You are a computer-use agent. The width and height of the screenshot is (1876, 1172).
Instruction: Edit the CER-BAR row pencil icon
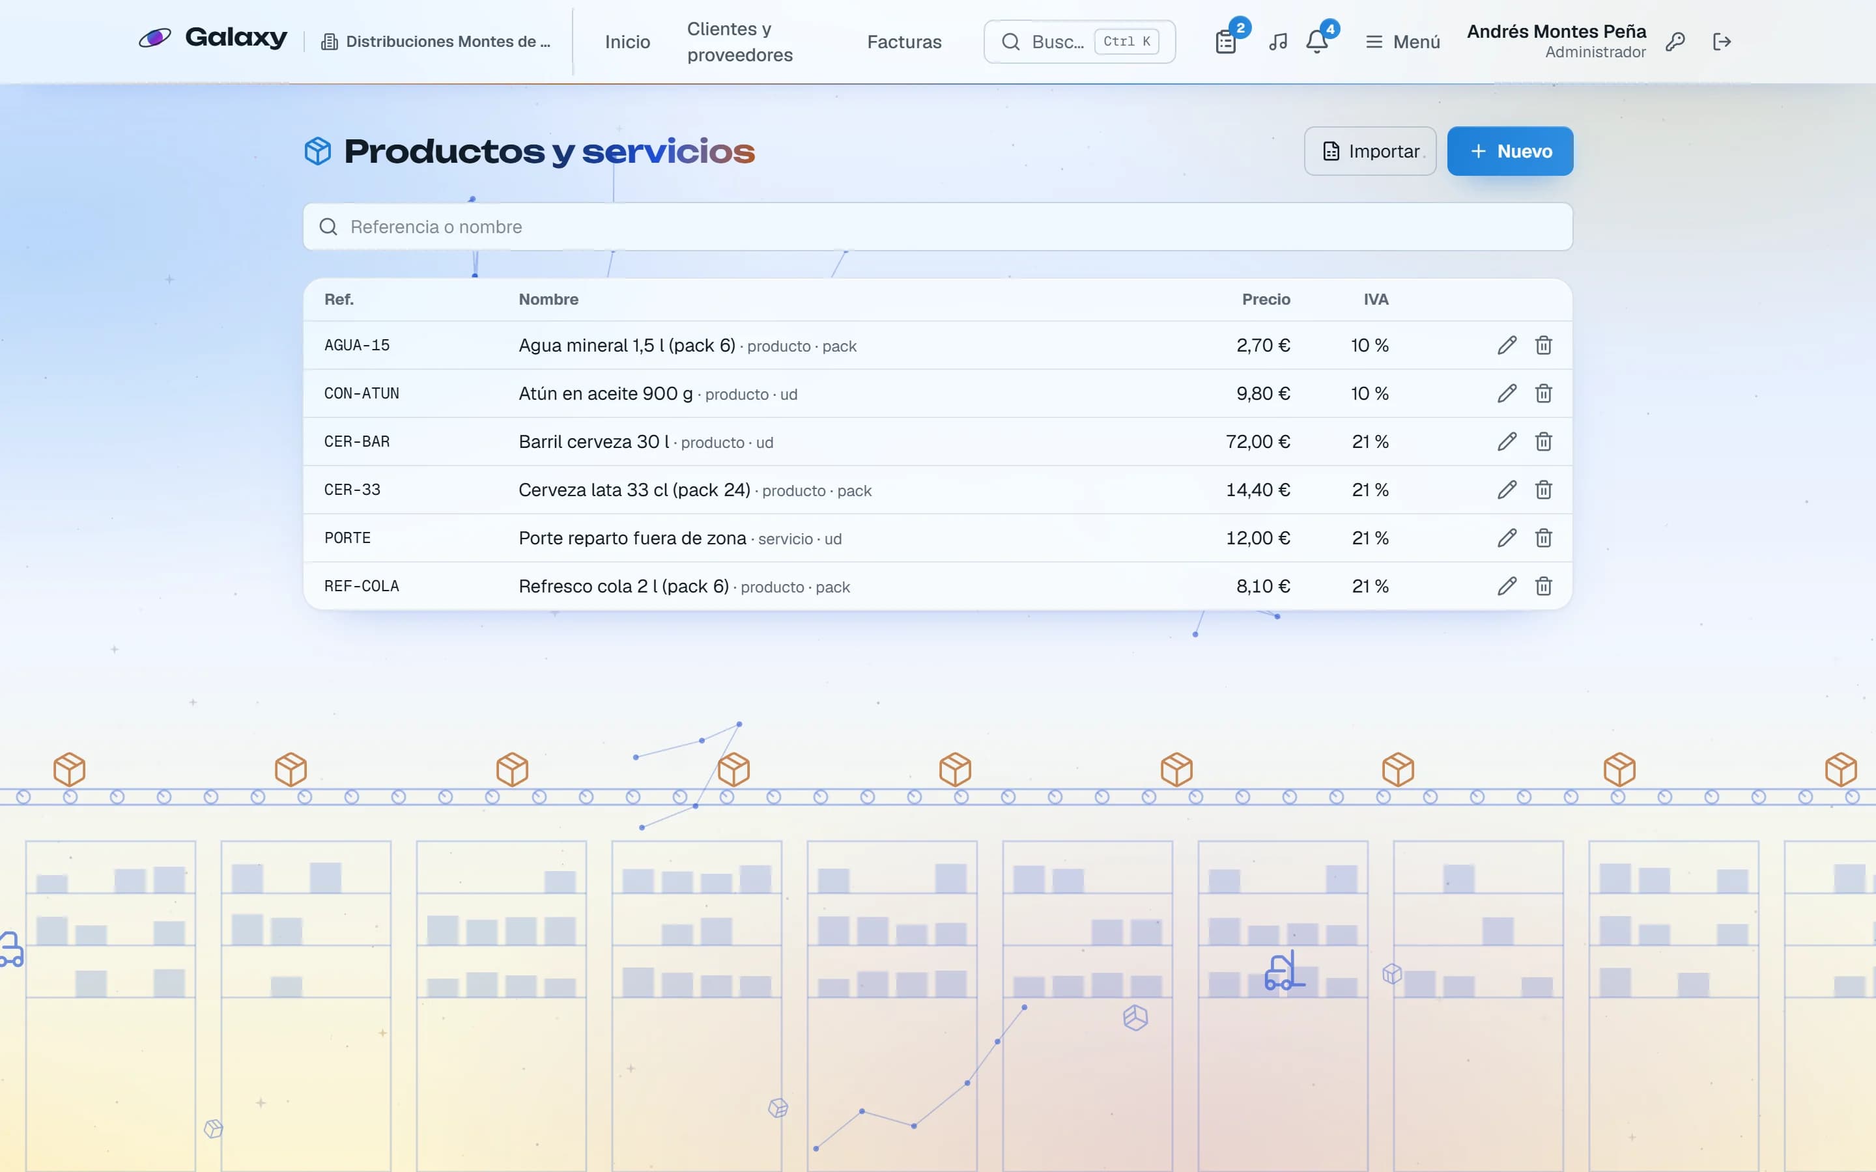[1507, 441]
